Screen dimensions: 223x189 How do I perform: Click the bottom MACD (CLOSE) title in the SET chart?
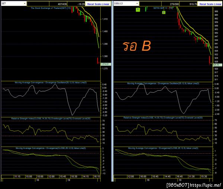coord(51,148)
